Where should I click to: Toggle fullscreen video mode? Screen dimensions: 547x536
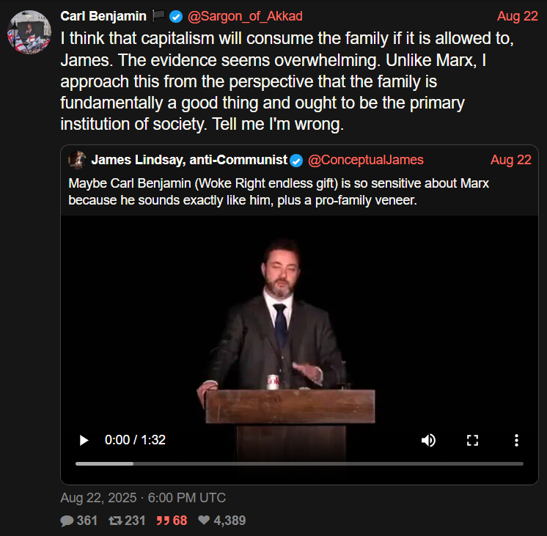[x=472, y=440]
